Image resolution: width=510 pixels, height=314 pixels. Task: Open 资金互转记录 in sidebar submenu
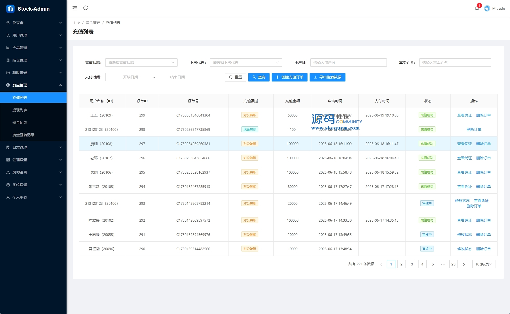[x=23, y=135]
